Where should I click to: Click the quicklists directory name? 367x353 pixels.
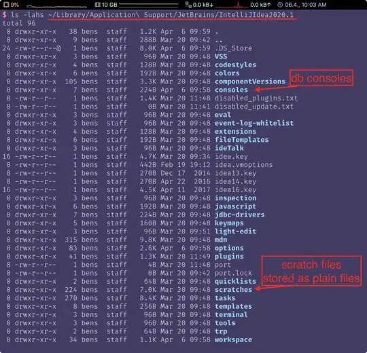(235, 281)
